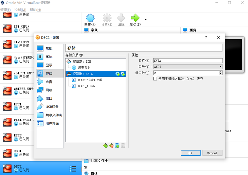This screenshot has width=248, height=175.
Task: Click the remove controller icon below storage tree
Action: click(111, 145)
